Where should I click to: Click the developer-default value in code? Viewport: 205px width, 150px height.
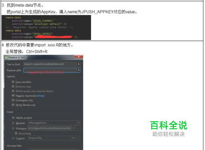point(48,24)
